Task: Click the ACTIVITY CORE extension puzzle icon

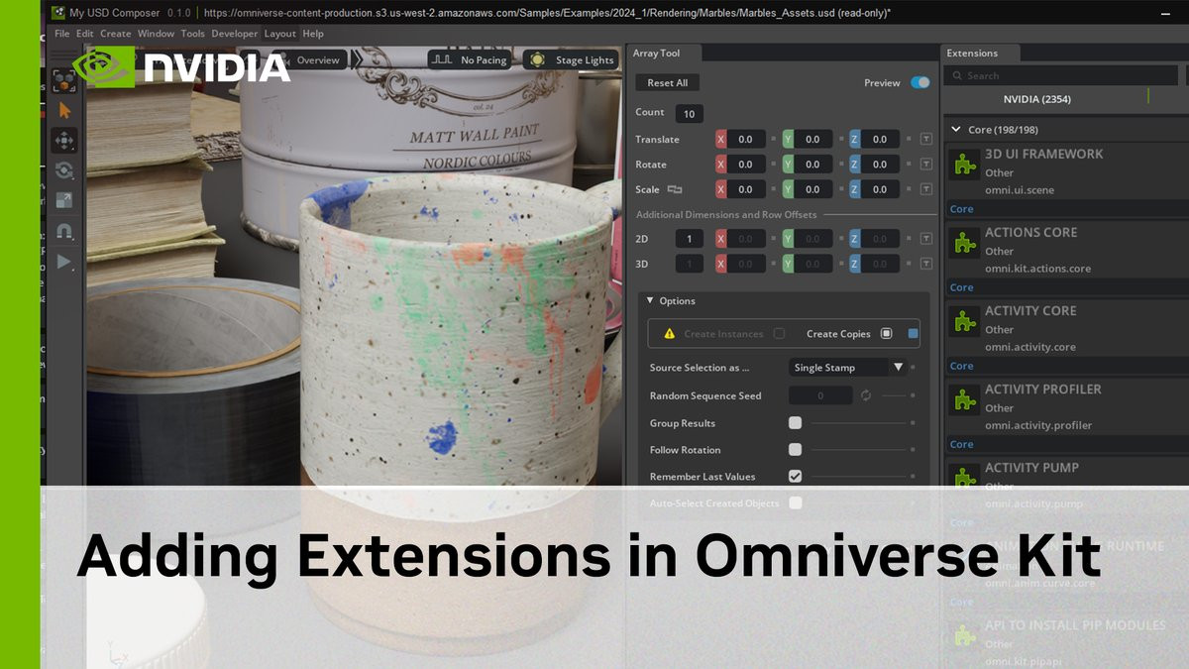Action: [963, 322]
